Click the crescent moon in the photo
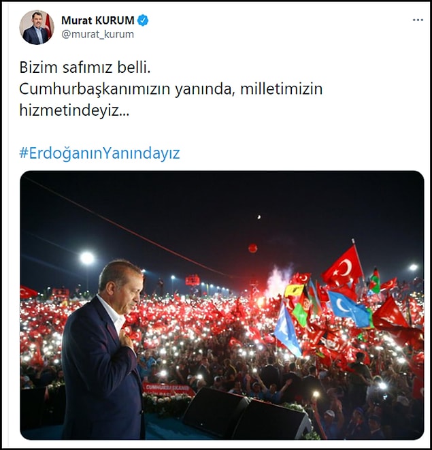 tap(259, 217)
